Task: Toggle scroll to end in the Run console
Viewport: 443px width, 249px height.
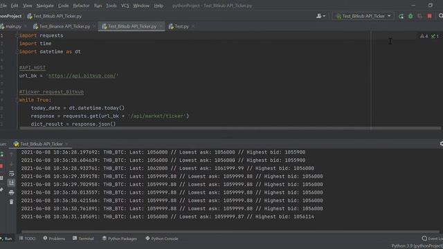Action: tap(11, 183)
